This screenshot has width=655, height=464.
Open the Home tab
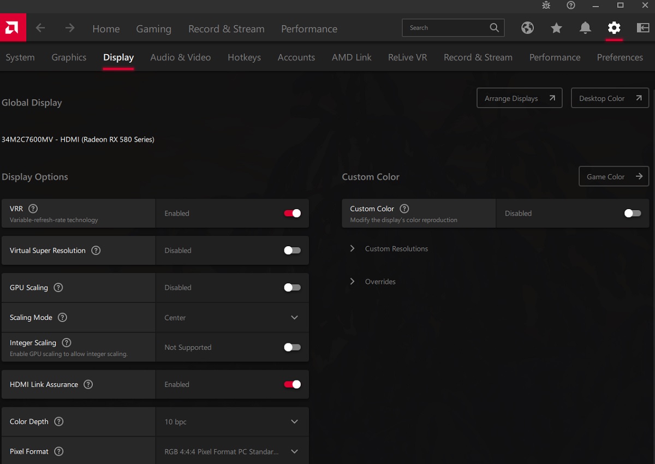click(x=106, y=29)
